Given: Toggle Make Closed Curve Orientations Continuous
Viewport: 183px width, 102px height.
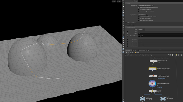Looking at the screenshot, I should [x=139, y=8].
